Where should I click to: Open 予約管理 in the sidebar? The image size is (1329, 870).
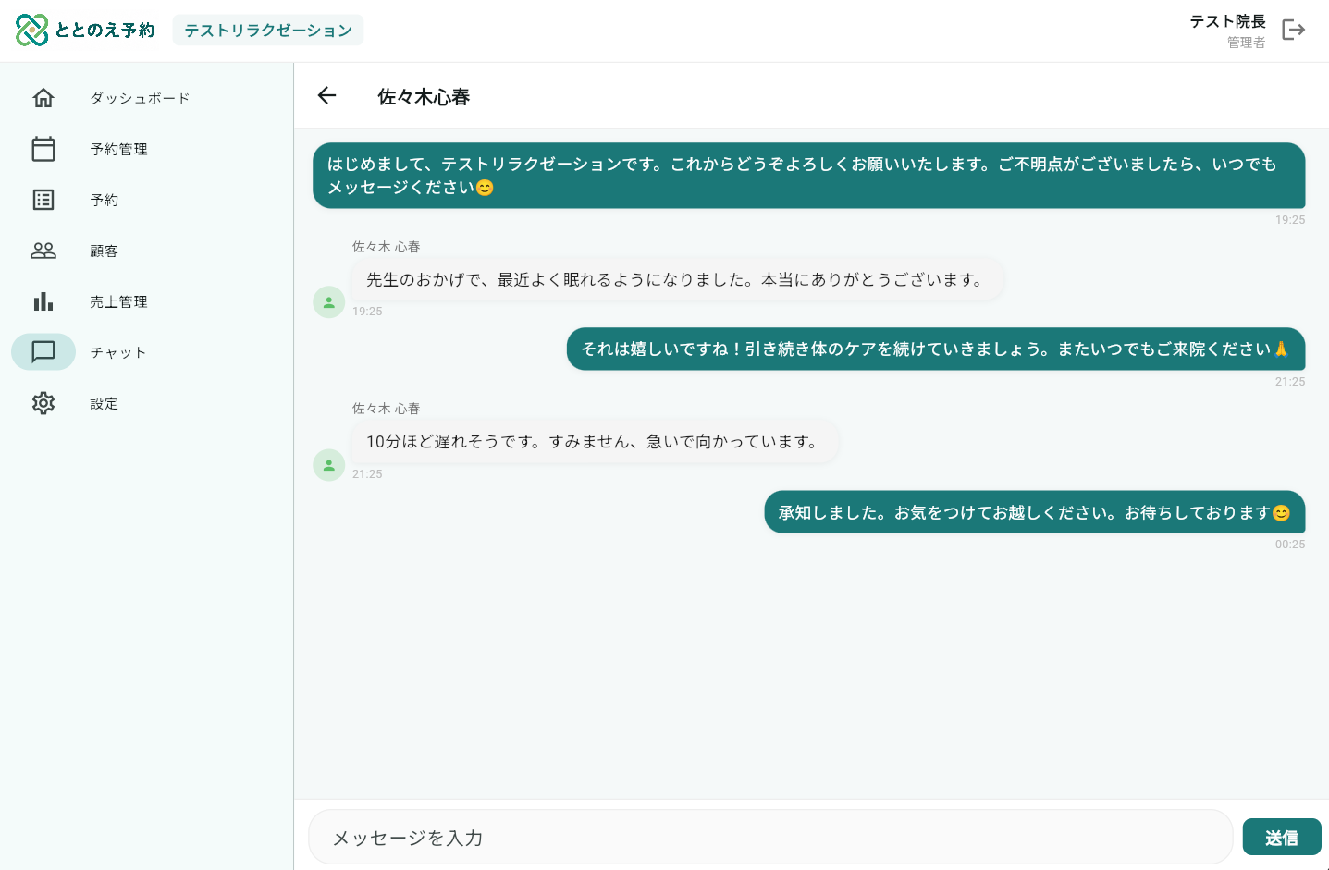118,149
